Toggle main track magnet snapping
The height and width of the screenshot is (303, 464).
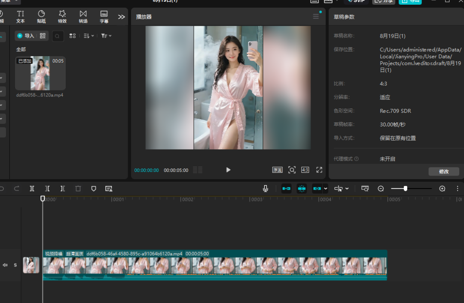point(286,189)
